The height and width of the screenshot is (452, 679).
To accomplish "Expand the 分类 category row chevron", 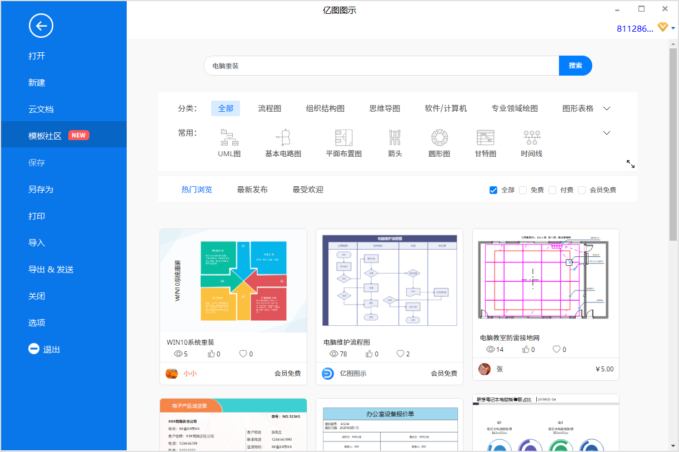I will point(607,108).
